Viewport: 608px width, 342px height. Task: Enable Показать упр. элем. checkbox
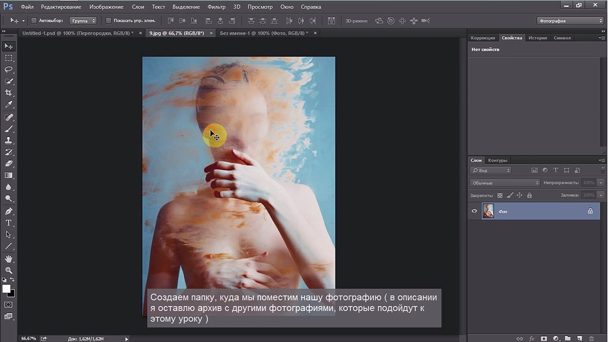(109, 21)
